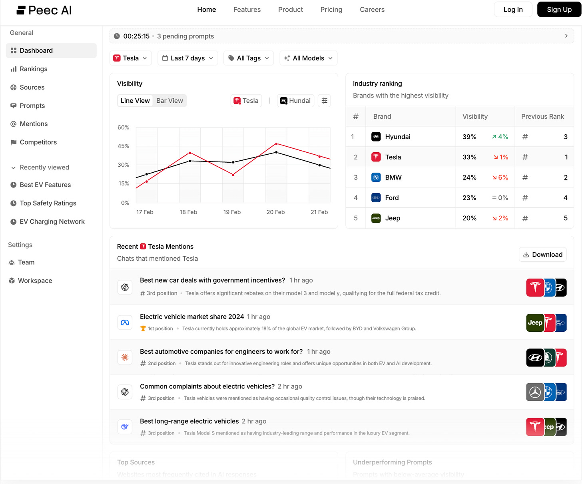Screen dimensions: 582x484
Task: Click the BMW logo in ranking table
Action: pos(376,177)
